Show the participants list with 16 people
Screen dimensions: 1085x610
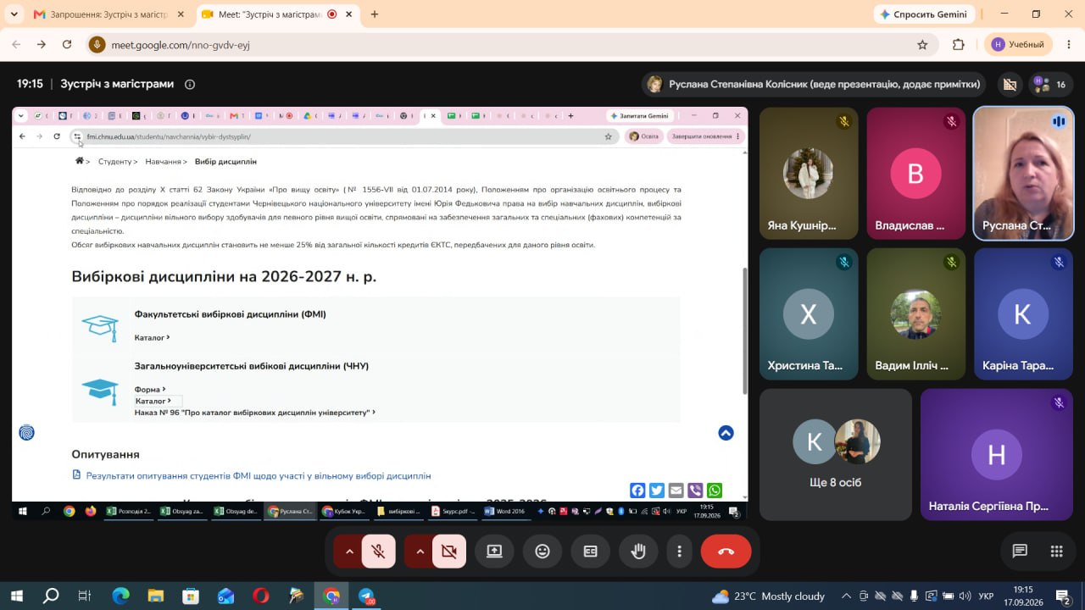(x=1049, y=84)
